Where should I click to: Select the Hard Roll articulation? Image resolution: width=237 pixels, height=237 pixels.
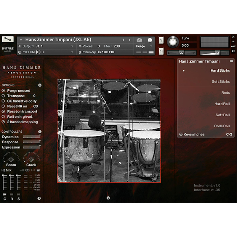[222, 104]
